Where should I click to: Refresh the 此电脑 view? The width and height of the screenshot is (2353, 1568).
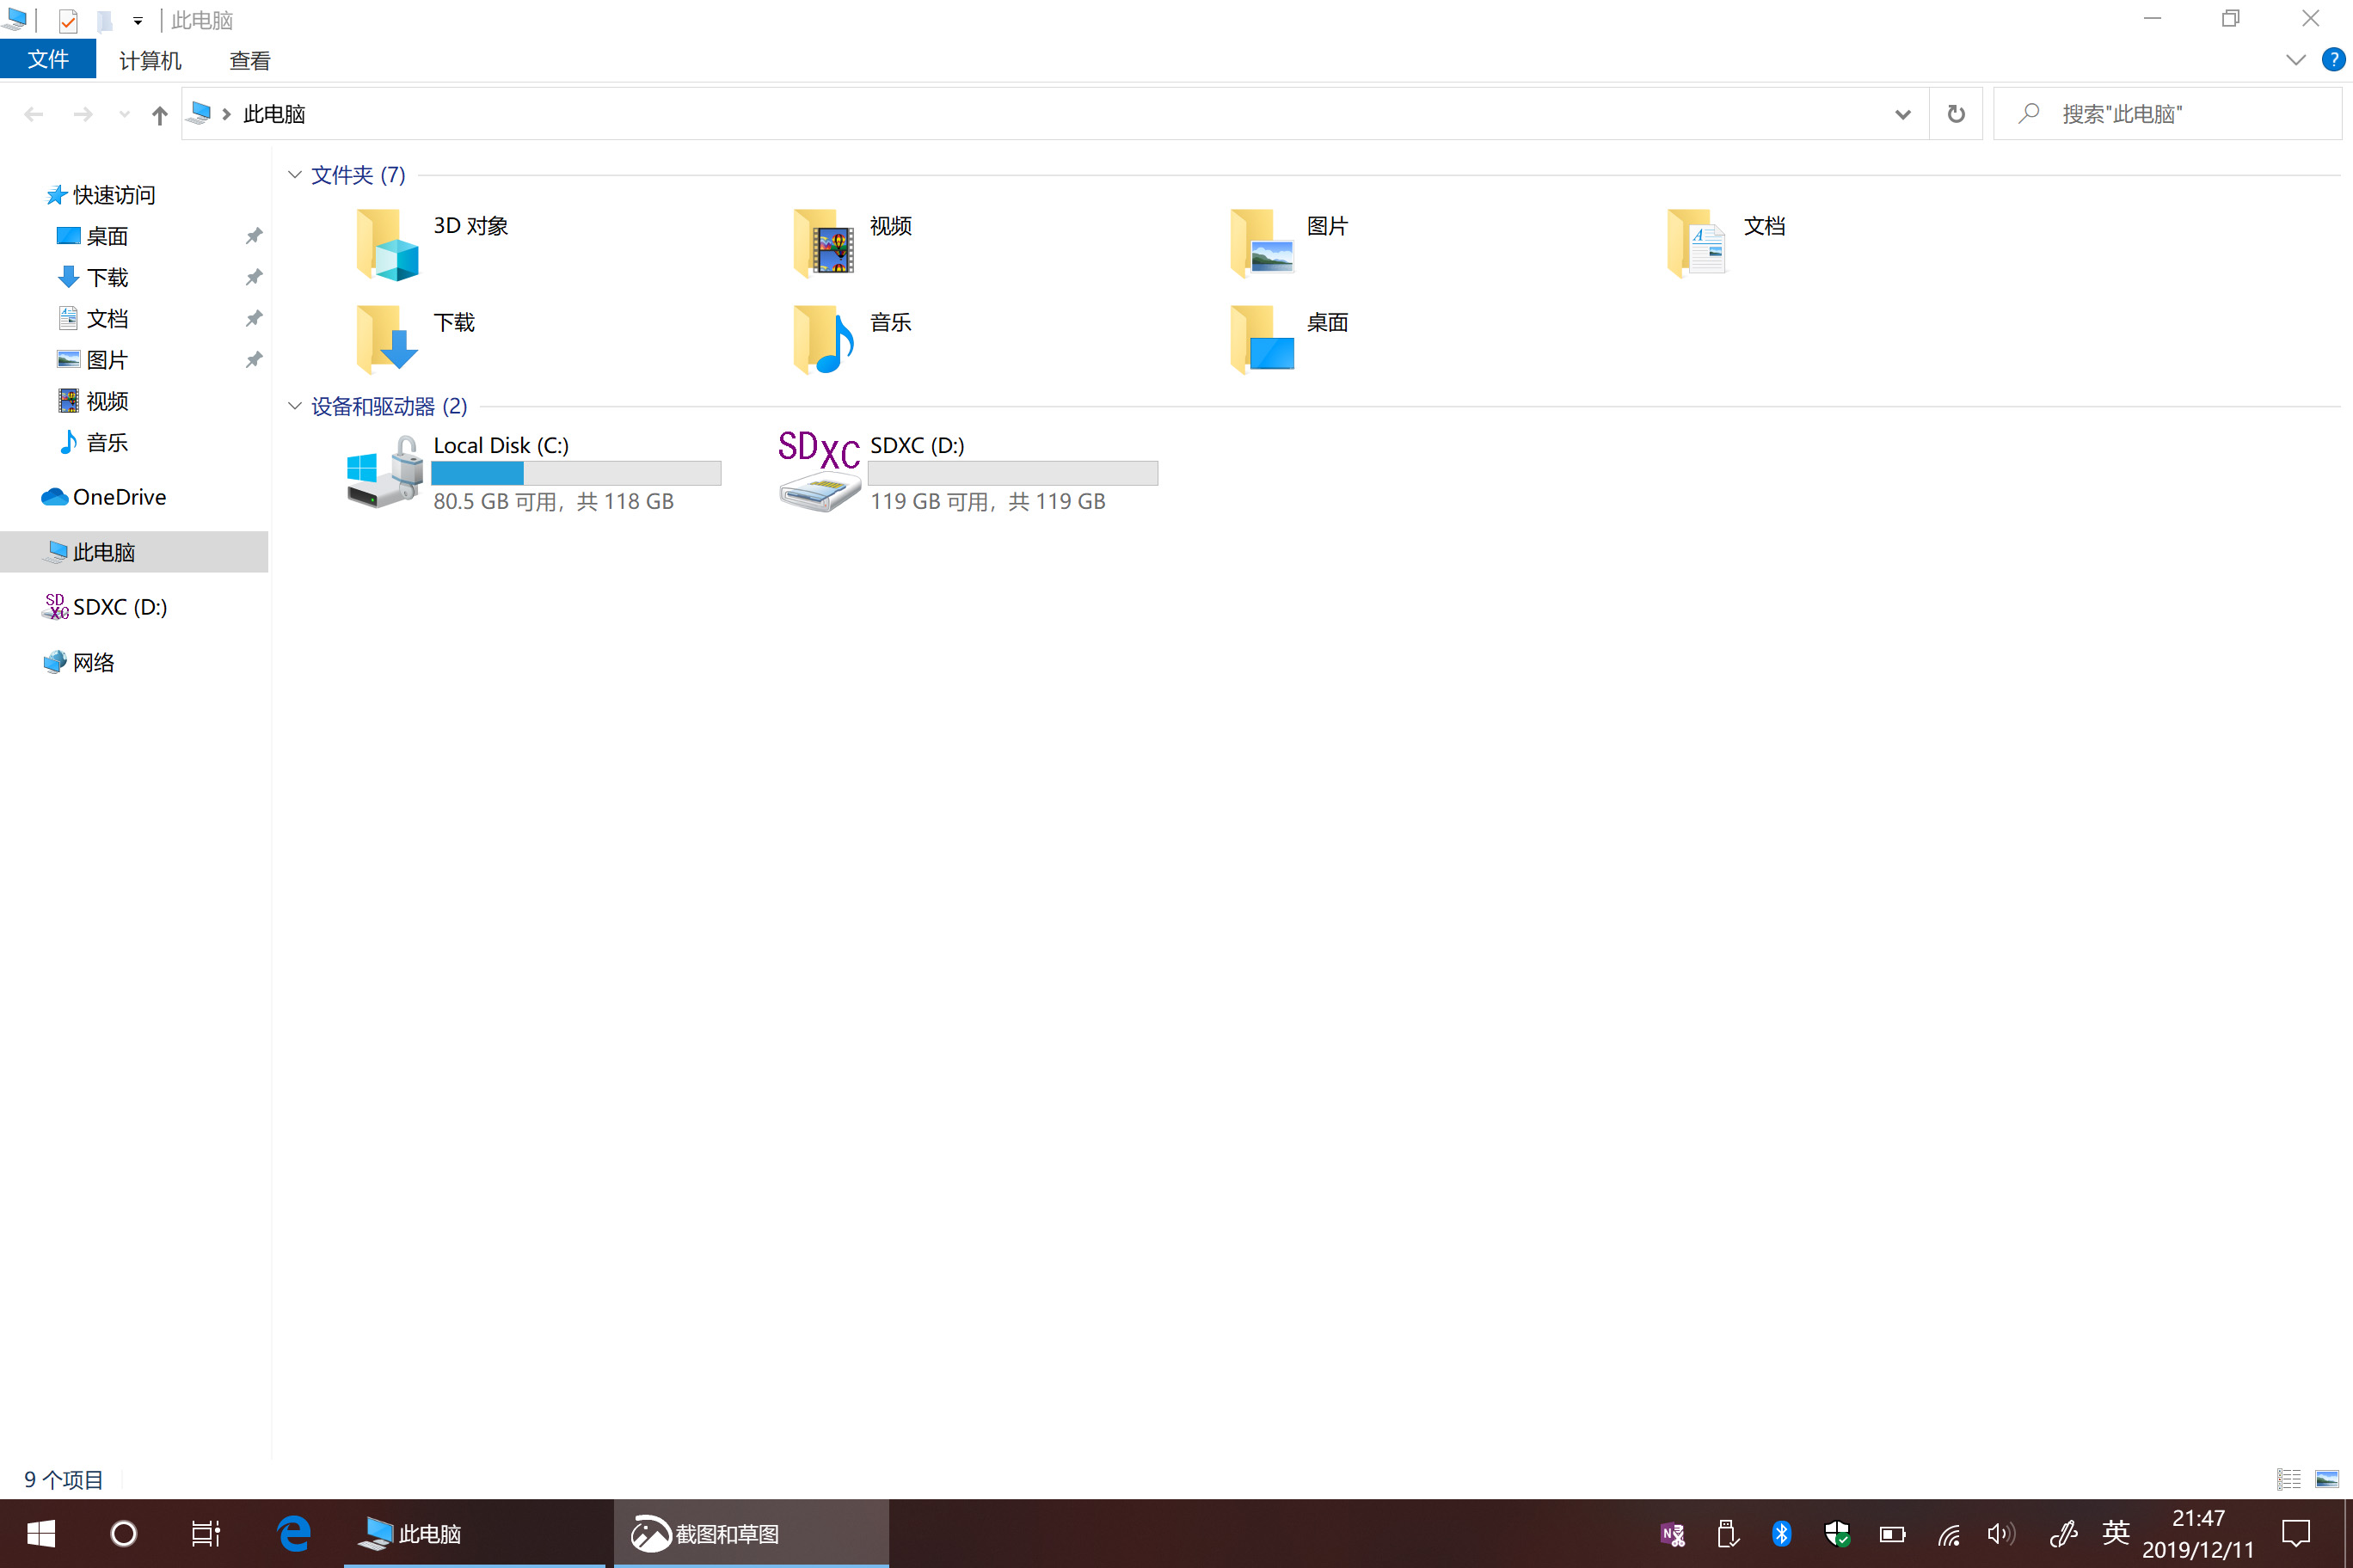[x=1956, y=114]
